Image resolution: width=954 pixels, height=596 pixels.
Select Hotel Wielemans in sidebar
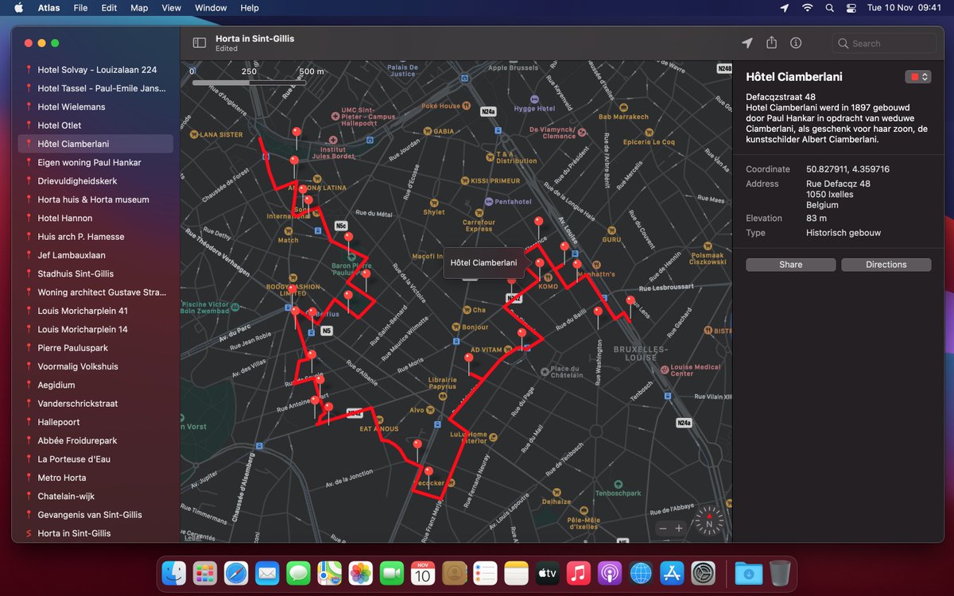click(95, 106)
